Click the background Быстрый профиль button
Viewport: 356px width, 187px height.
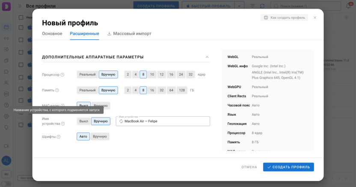click(x=208, y=6)
